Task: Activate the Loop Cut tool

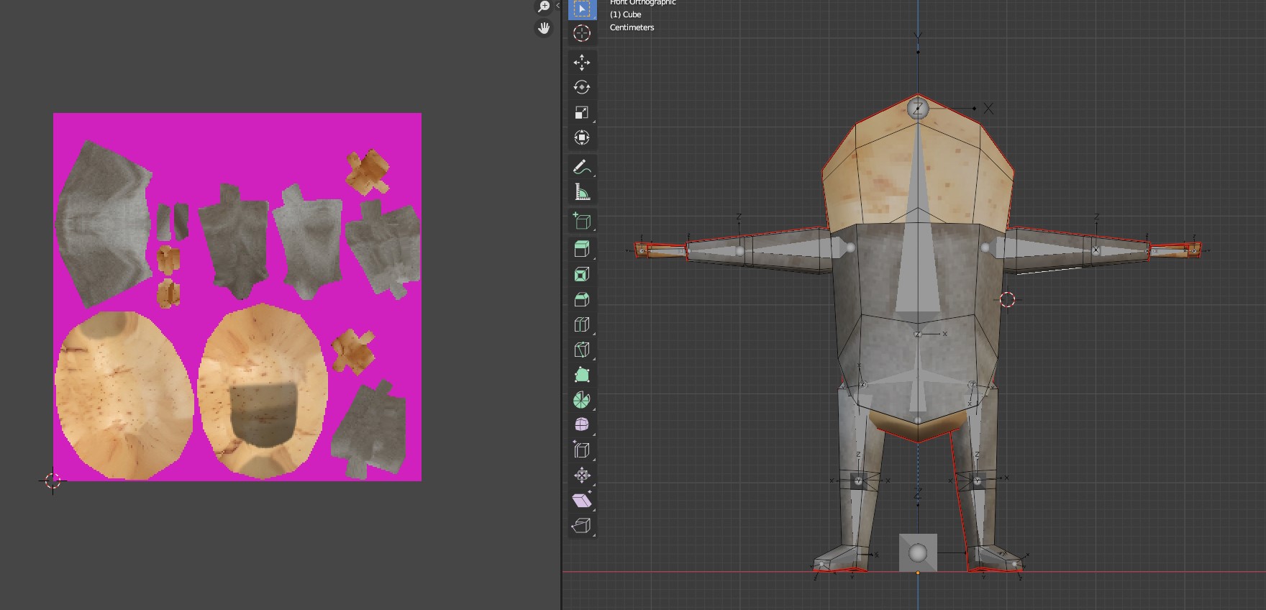Action: (582, 324)
